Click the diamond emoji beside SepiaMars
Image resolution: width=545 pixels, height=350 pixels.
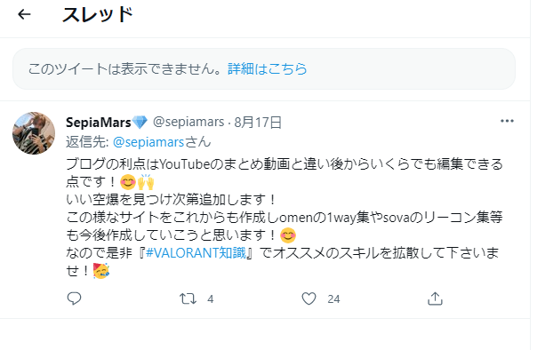140,123
